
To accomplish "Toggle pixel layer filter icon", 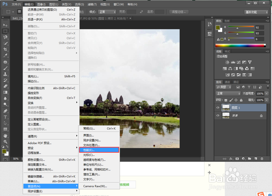I will click(x=238, y=87).
